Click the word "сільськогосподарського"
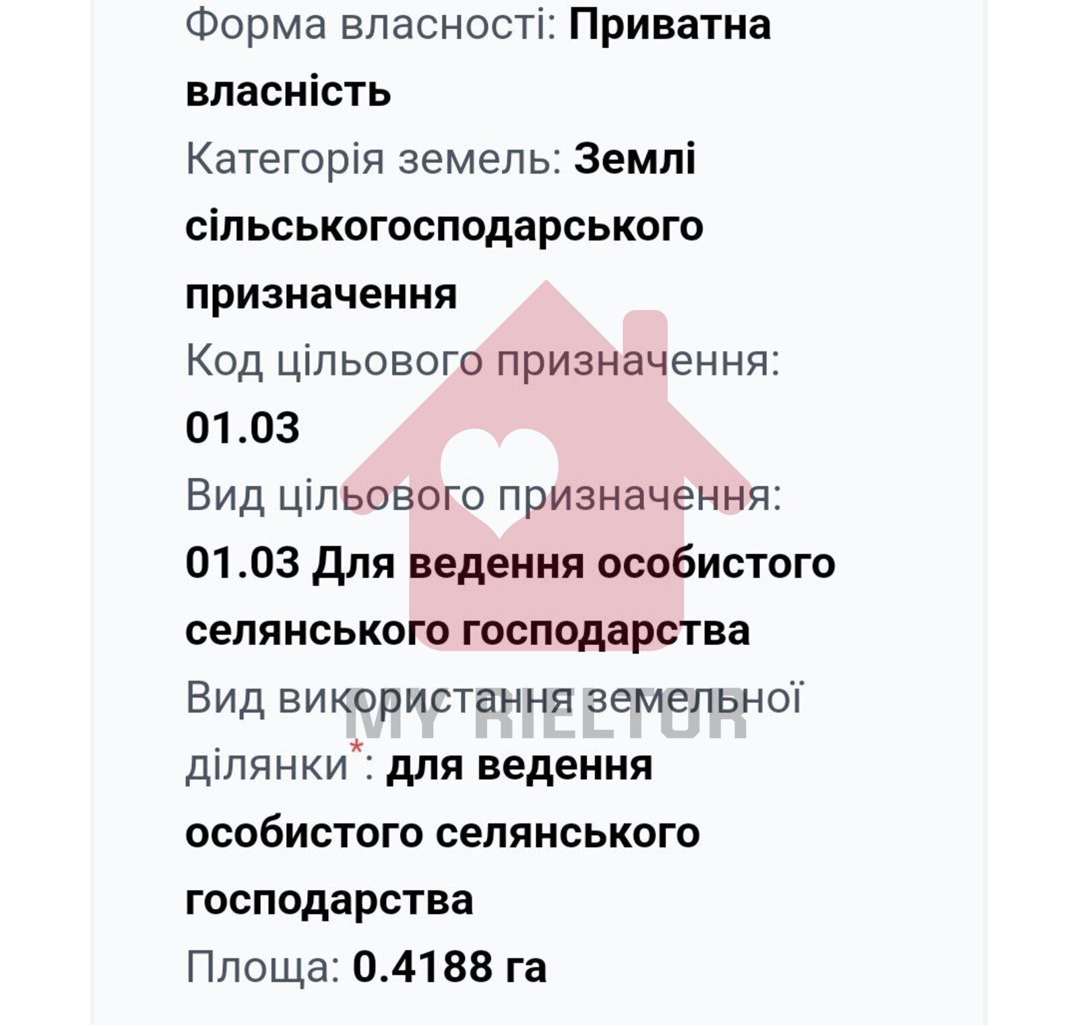This screenshot has height=1025, width=1078. pos(444,226)
